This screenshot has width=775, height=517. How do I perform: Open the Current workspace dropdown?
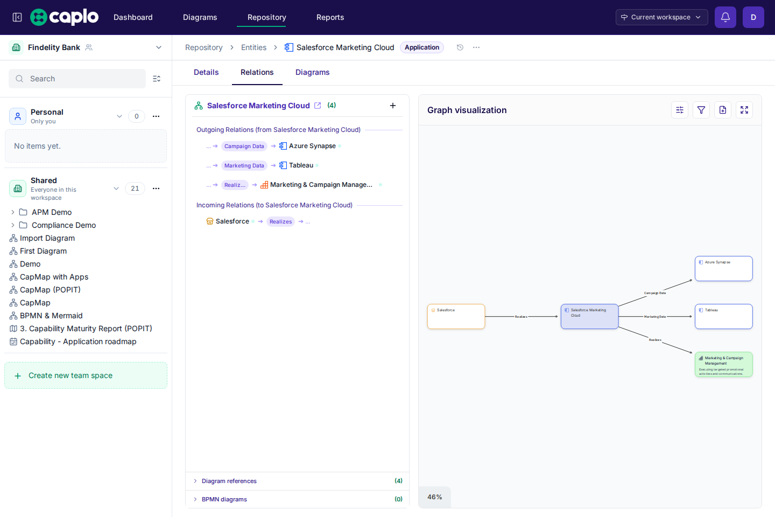[661, 17]
